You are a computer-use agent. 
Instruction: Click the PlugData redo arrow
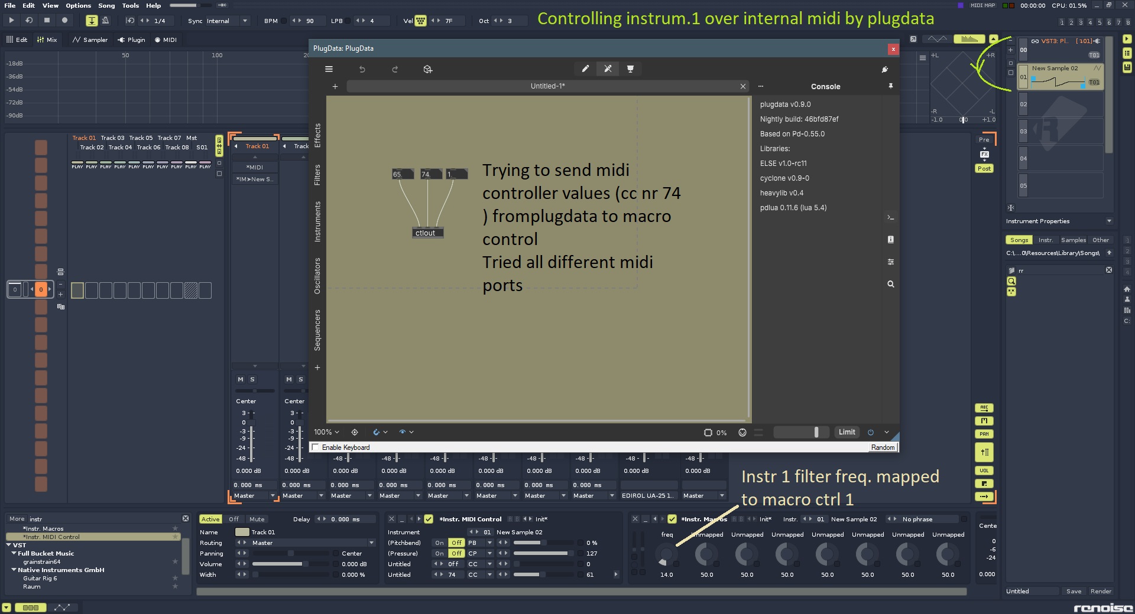pyautogui.click(x=395, y=69)
